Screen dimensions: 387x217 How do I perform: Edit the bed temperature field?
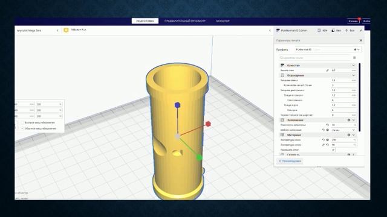click(x=343, y=145)
